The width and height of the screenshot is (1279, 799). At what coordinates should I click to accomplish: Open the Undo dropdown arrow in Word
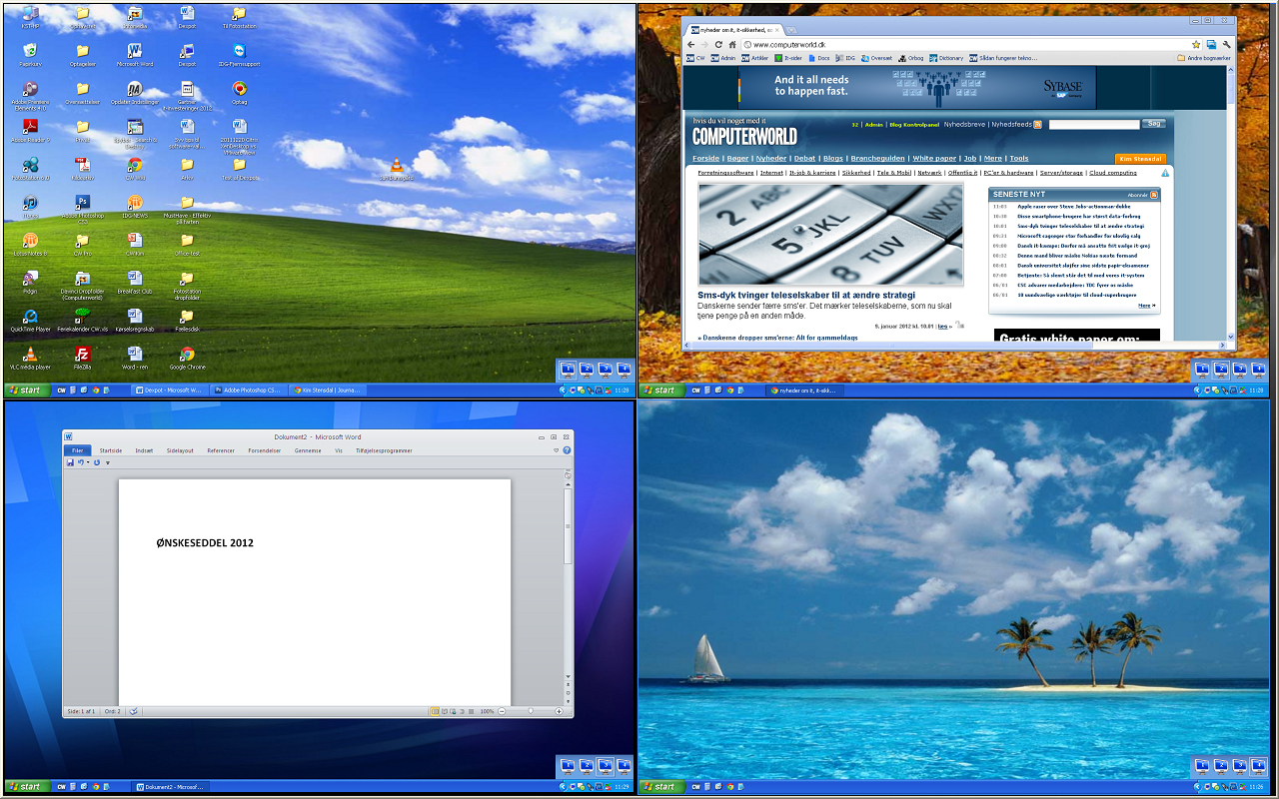88,462
